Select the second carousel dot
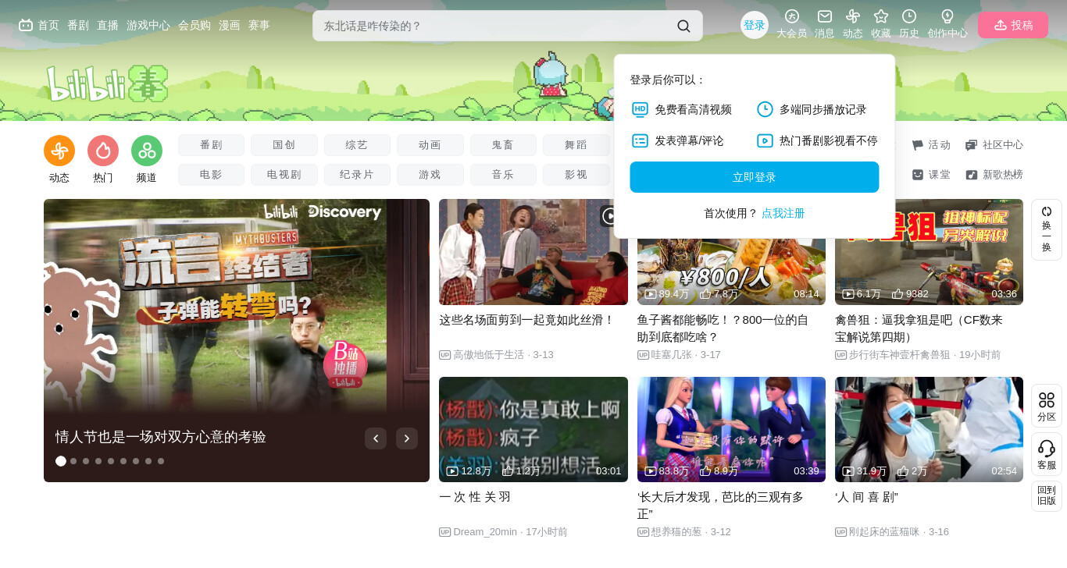 [x=73, y=461]
